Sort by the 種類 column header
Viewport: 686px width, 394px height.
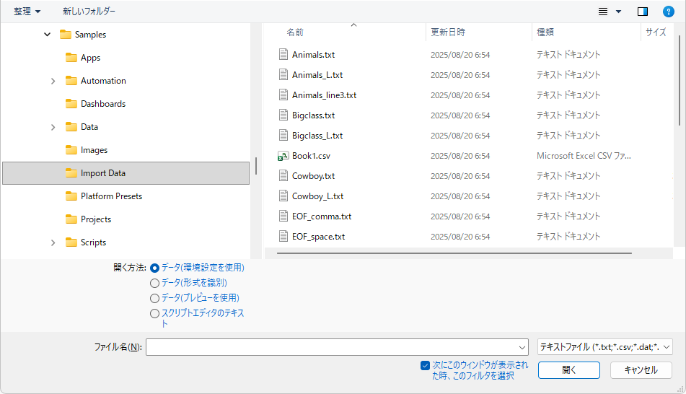point(545,32)
